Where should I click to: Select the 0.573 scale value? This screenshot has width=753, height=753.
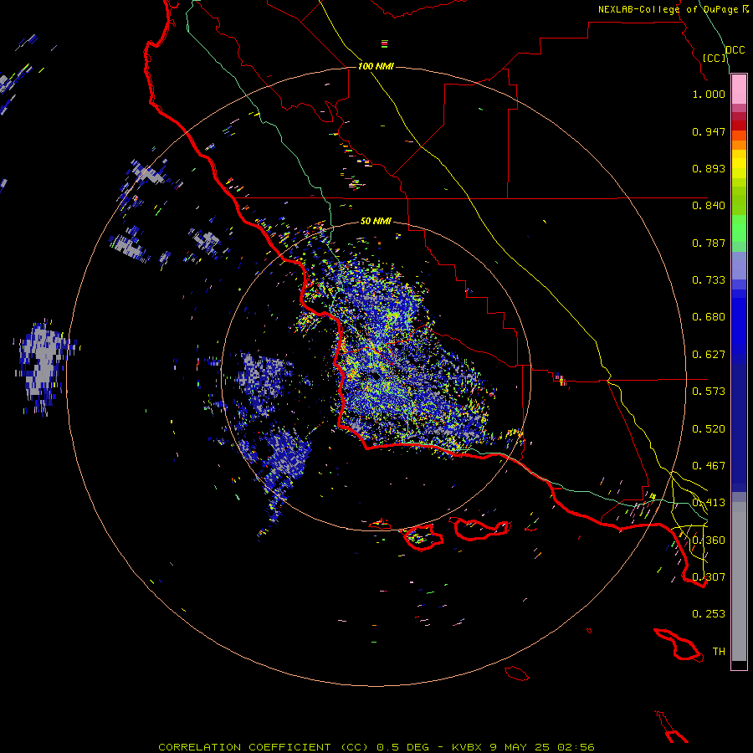(x=709, y=392)
